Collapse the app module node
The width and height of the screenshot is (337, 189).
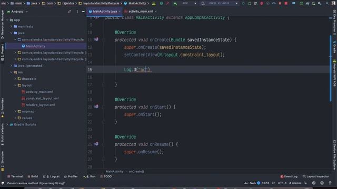[7, 20]
